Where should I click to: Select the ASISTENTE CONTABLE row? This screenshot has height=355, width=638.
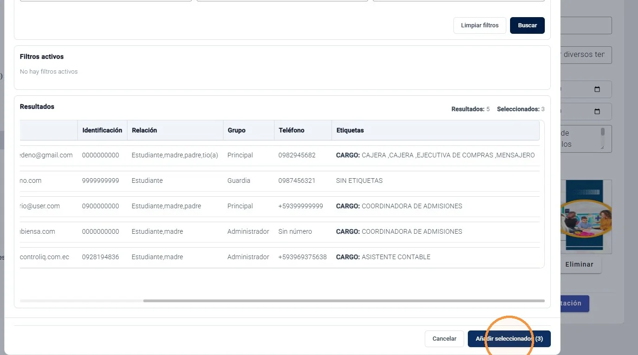coord(280,257)
